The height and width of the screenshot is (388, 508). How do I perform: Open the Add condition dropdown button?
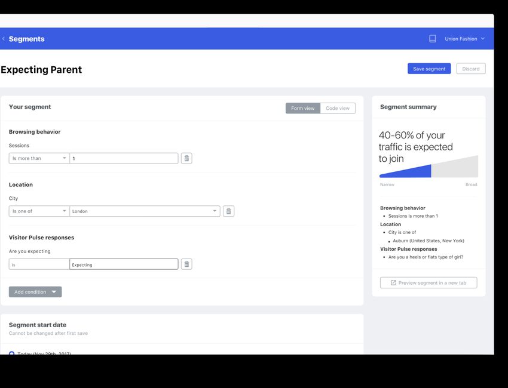click(x=35, y=292)
